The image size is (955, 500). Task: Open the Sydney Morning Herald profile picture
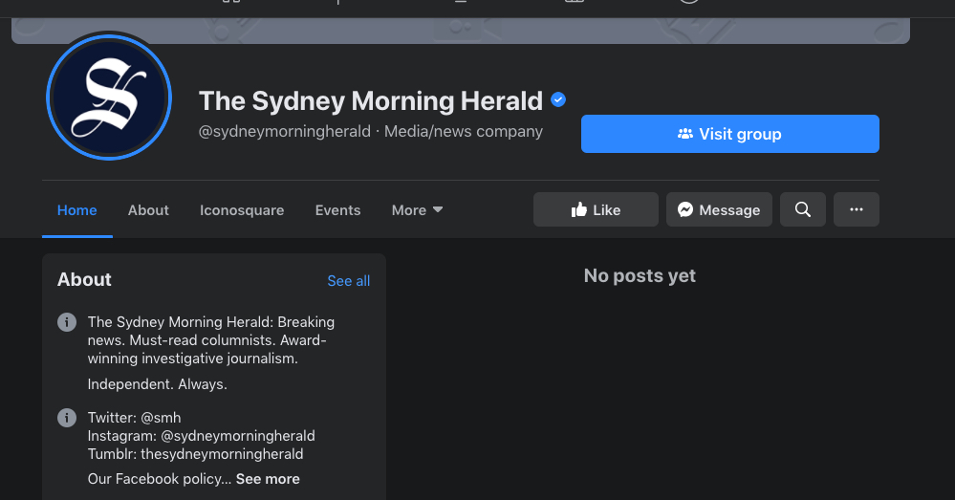pyautogui.click(x=108, y=97)
